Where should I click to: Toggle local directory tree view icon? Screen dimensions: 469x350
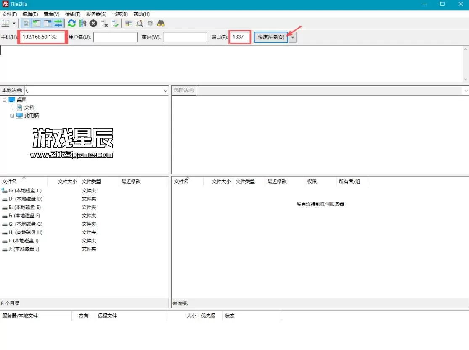tap(37, 24)
